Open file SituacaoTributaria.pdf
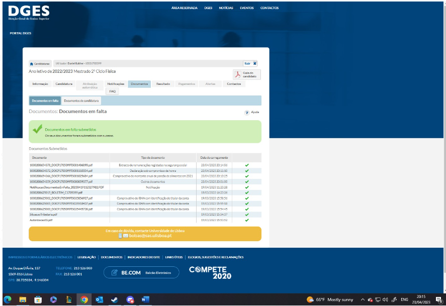This screenshot has height=306, width=446. 43,215
